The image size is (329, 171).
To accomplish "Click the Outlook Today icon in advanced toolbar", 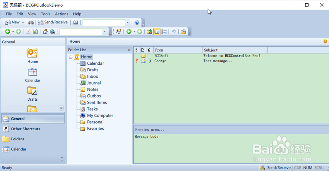I will [x=119, y=32].
